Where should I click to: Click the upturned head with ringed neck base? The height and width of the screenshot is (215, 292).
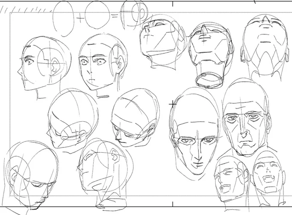(210, 55)
